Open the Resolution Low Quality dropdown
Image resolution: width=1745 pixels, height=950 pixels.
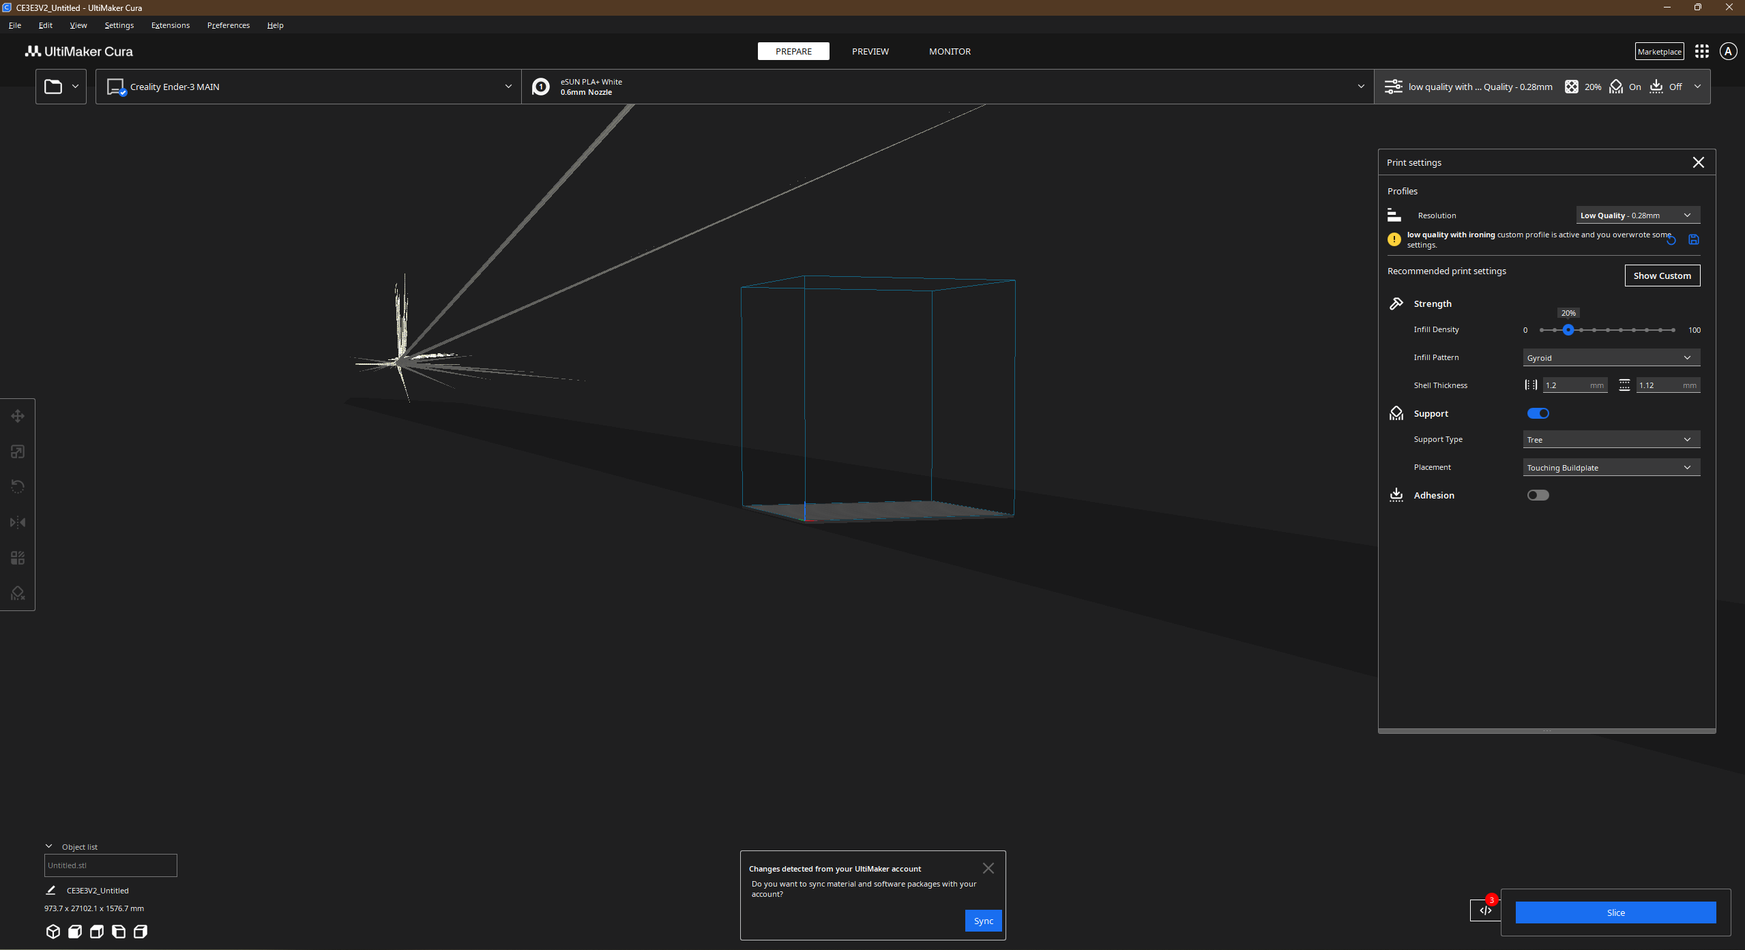tap(1638, 215)
